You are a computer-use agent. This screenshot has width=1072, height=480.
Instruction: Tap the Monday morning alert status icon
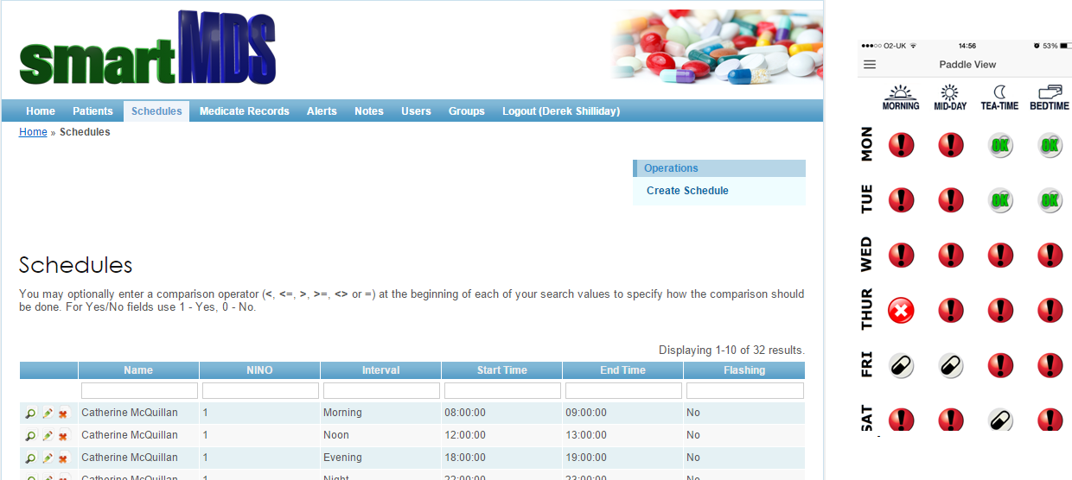(x=901, y=145)
